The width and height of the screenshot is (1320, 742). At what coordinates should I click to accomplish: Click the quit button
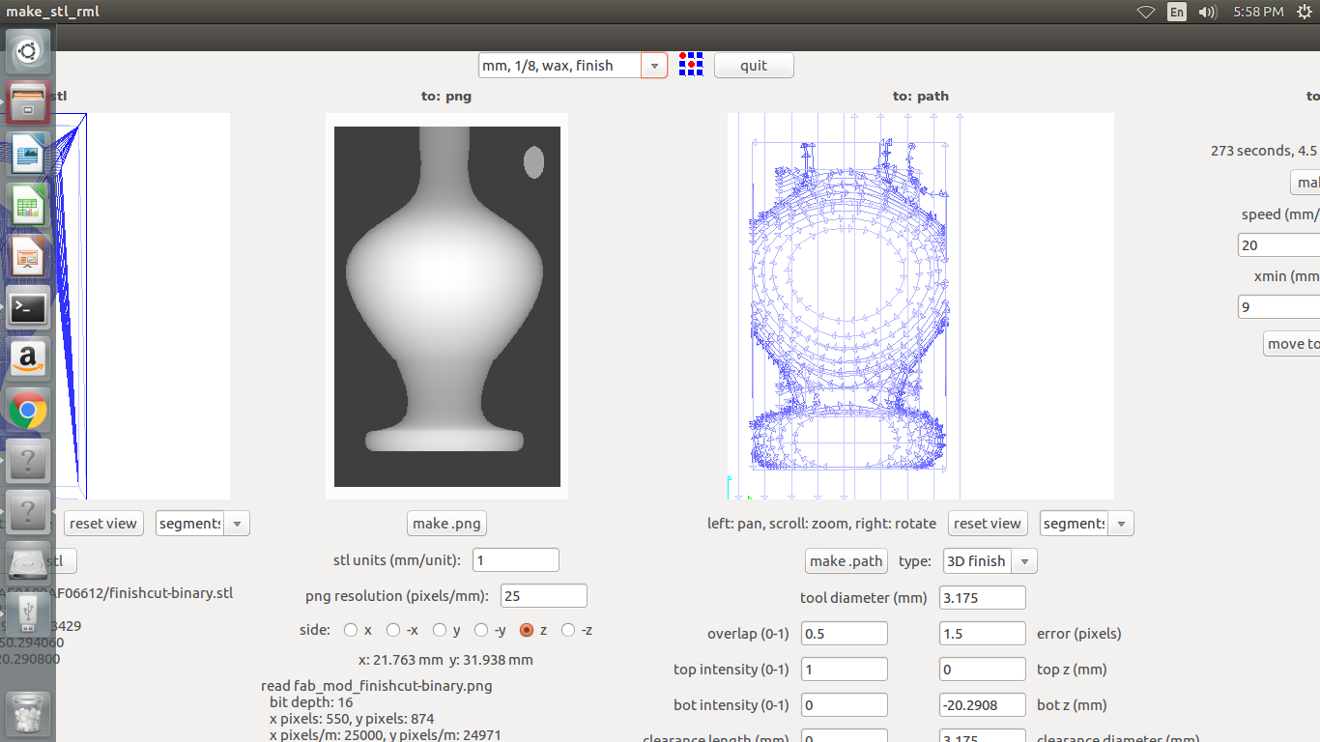pos(754,66)
